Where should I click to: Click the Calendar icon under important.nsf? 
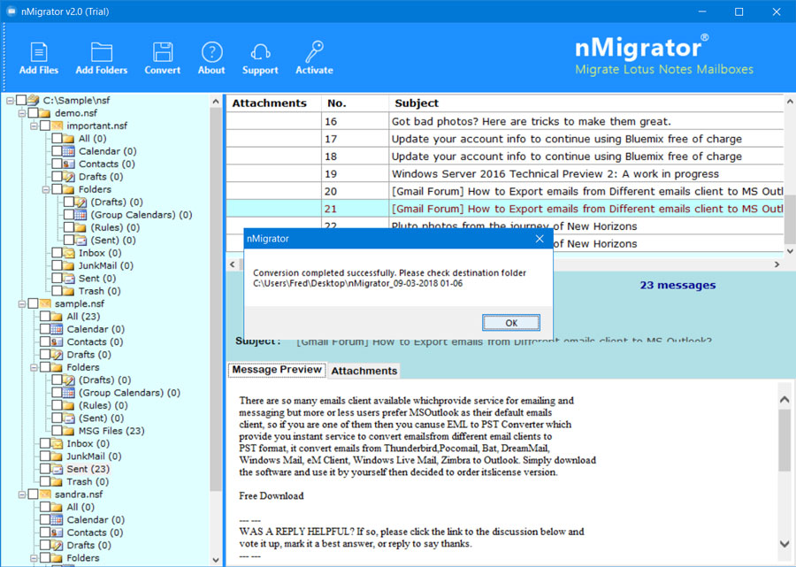coord(69,151)
